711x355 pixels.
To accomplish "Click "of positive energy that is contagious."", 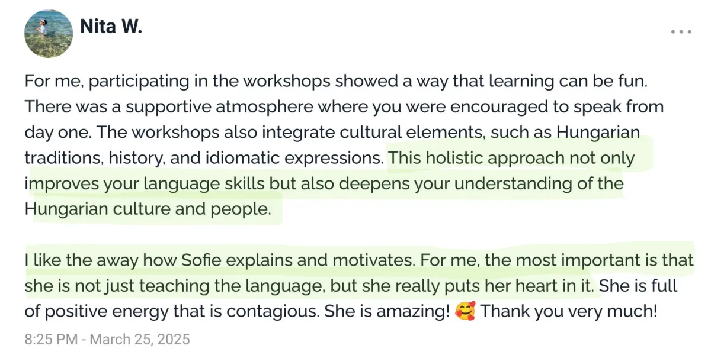I will tap(172, 311).
